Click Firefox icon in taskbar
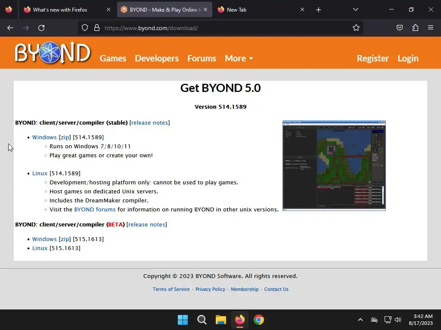441x330 pixels. 239,320
